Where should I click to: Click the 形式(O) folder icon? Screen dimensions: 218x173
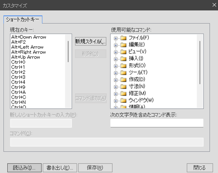click(x=123, y=66)
